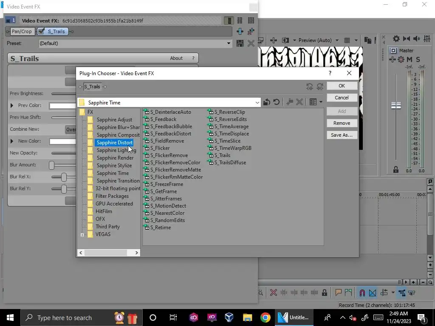
Task: Toggle ignore event grouping icon
Action: pos(412,292)
